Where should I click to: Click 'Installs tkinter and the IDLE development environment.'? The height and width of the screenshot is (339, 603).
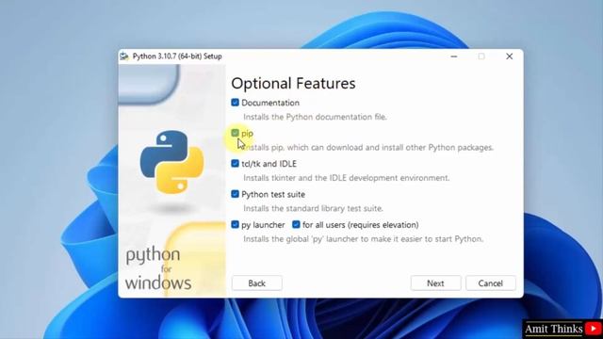[x=346, y=178]
